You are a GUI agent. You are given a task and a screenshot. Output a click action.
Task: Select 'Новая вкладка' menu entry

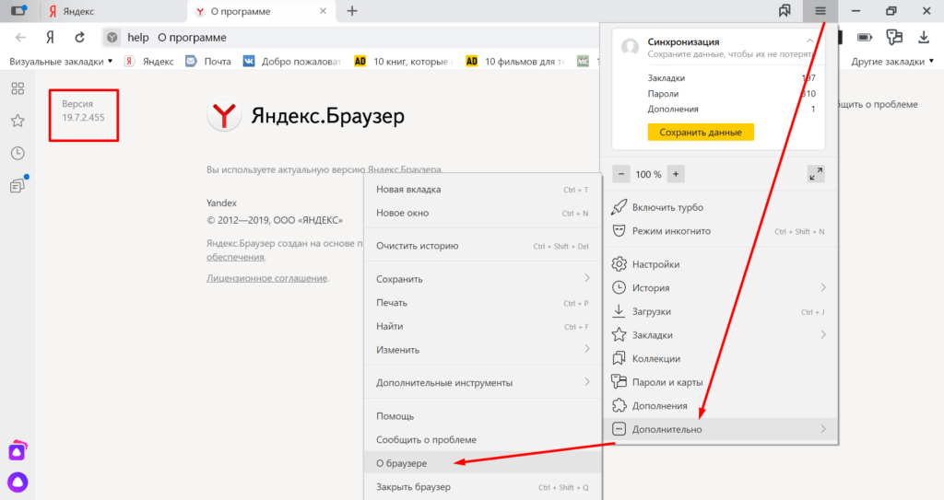click(483, 189)
